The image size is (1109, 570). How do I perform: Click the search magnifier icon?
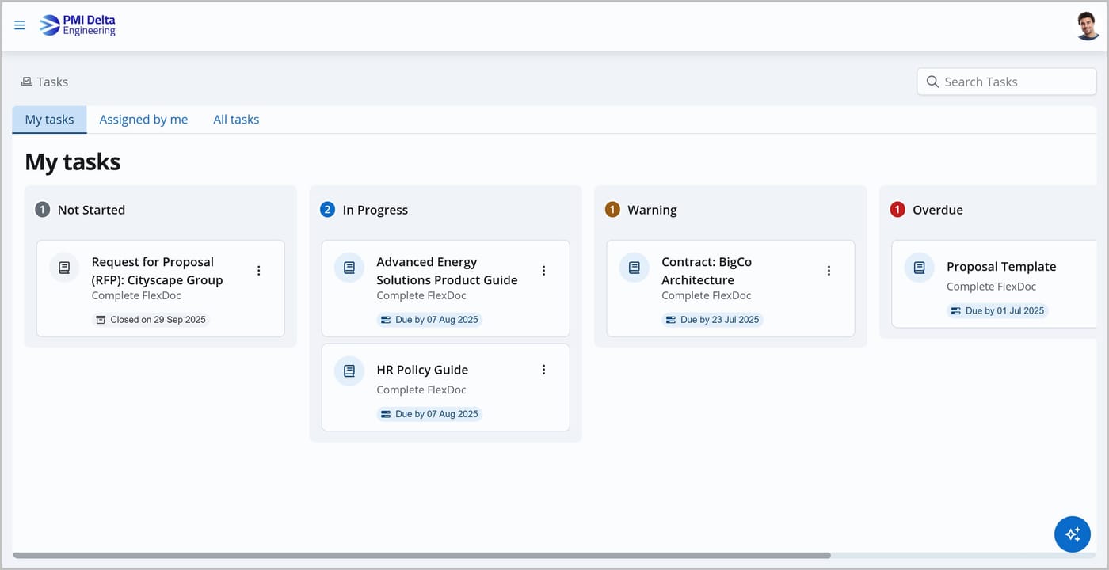click(x=932, y=82)
